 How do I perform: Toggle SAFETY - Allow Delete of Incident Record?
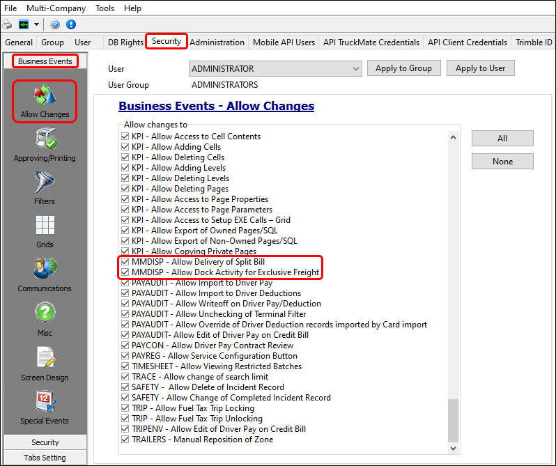(125, 387)
